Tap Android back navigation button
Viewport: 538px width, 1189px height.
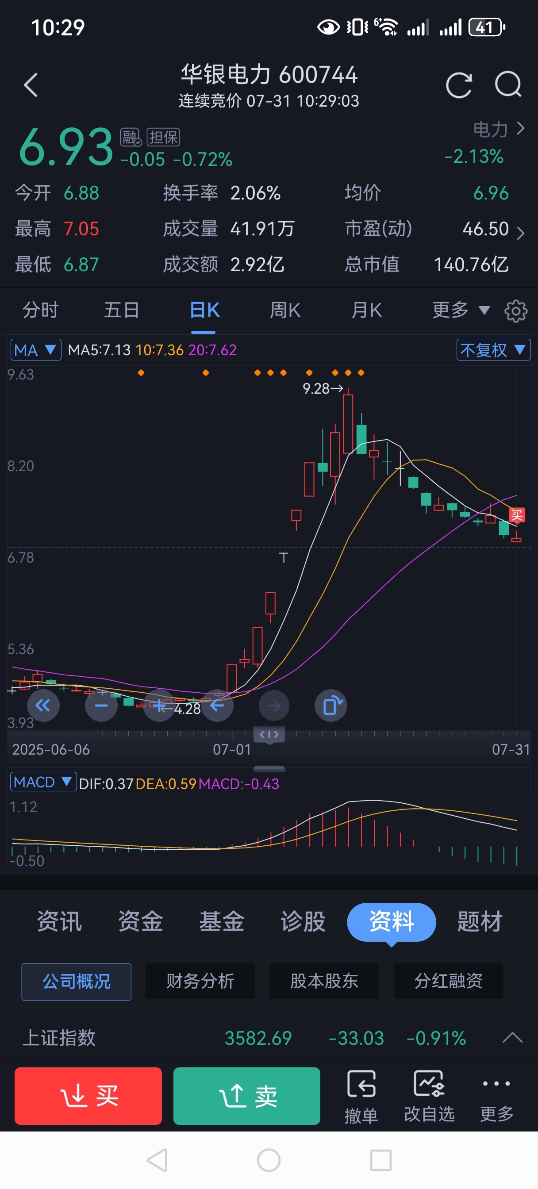(x=157, y=1160)
